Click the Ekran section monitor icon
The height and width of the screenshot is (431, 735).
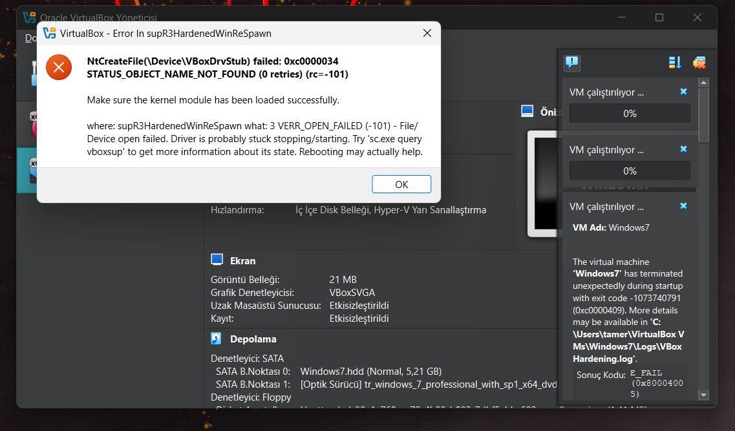click(x=217, y=260)
